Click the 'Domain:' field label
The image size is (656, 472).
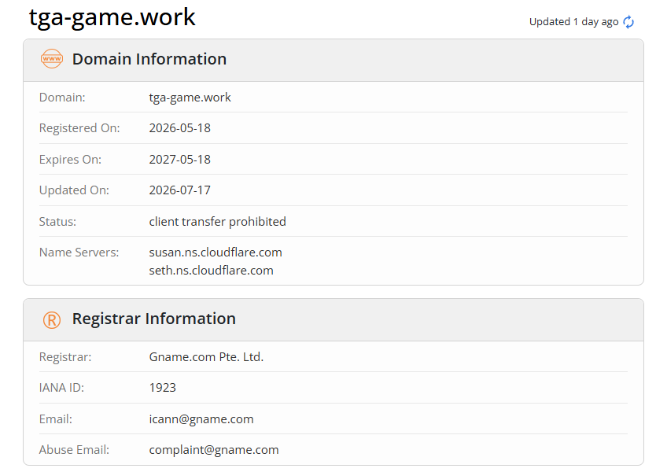[62, 98]
